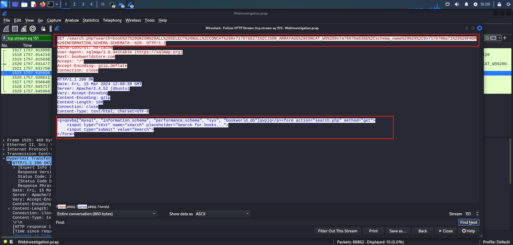Image resolution: width=513 pixels, height=245 pixels.
Task: Expand the Transmission Control tree node
Action: [4, 154]
